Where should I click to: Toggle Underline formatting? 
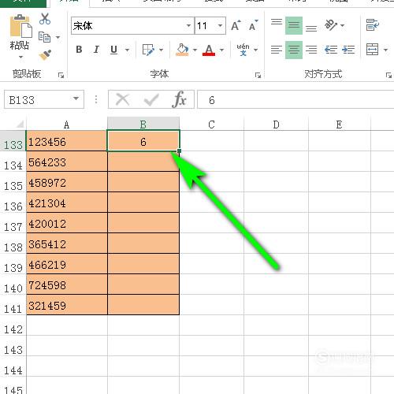(113, 50)
